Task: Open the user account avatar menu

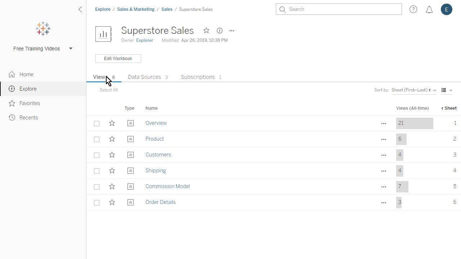Action: coord(446,9)
